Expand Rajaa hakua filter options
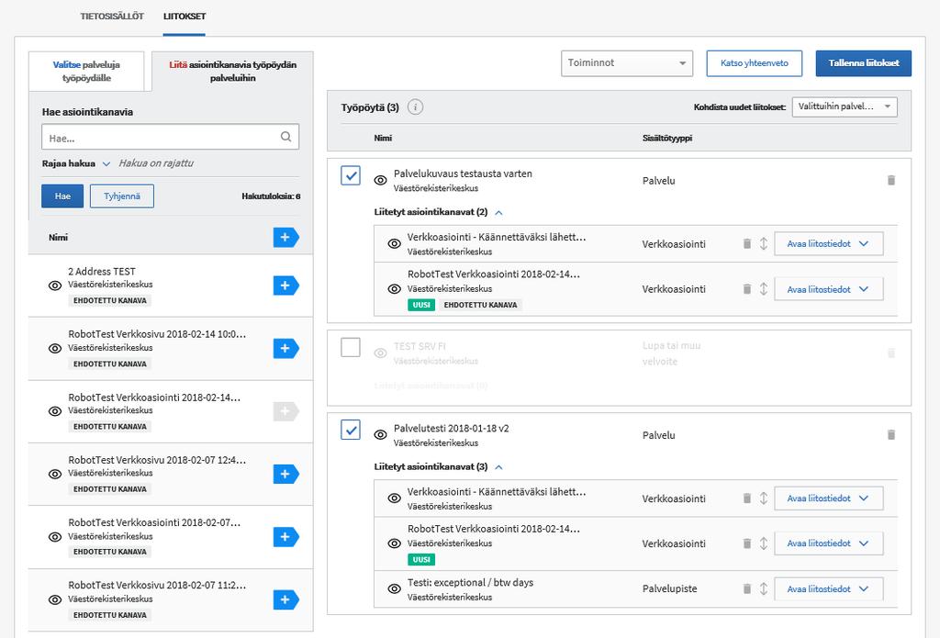940x638 pixels. click(x=76, y=163)
